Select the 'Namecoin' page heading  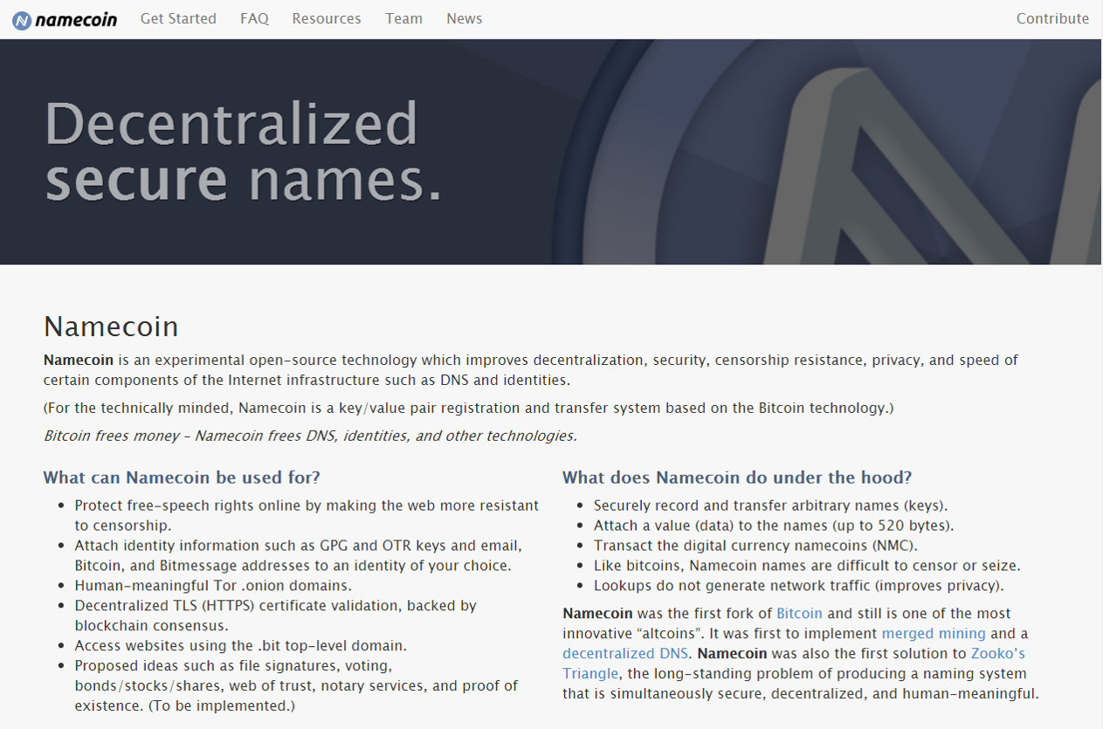(111, 327)
